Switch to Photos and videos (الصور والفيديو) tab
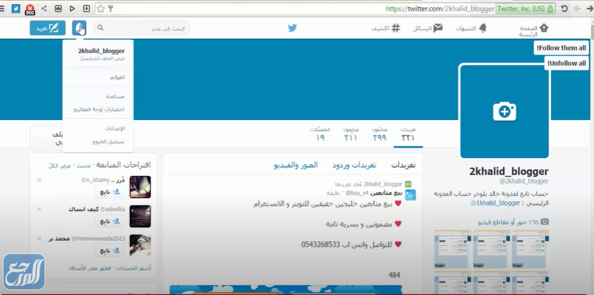This screenshot has height=295, width=594. click(x=295, y=164)
